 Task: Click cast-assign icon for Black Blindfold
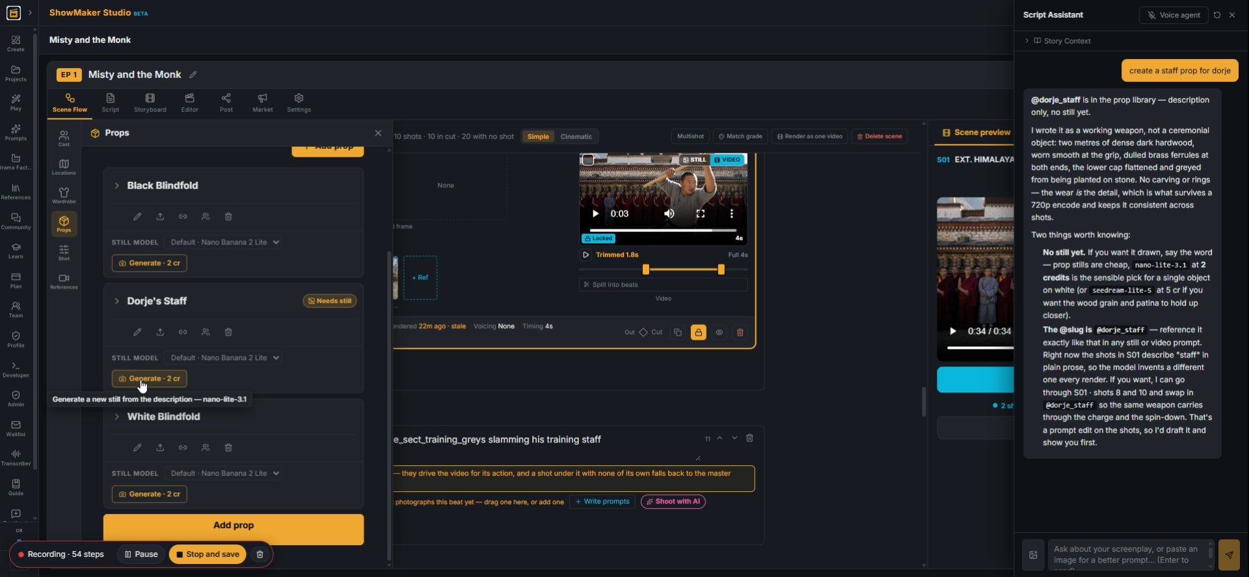pos(206,216)
